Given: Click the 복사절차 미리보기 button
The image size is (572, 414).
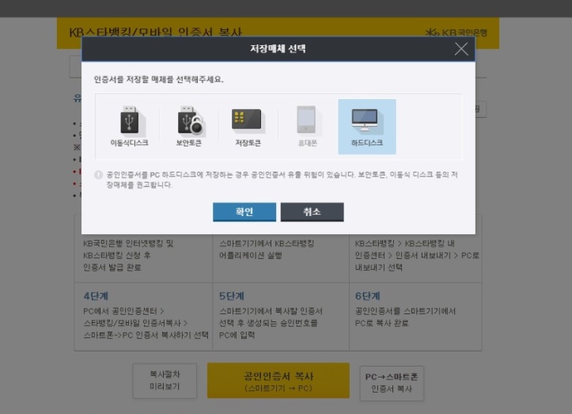Looking at the screenshot, I should 165,381.
